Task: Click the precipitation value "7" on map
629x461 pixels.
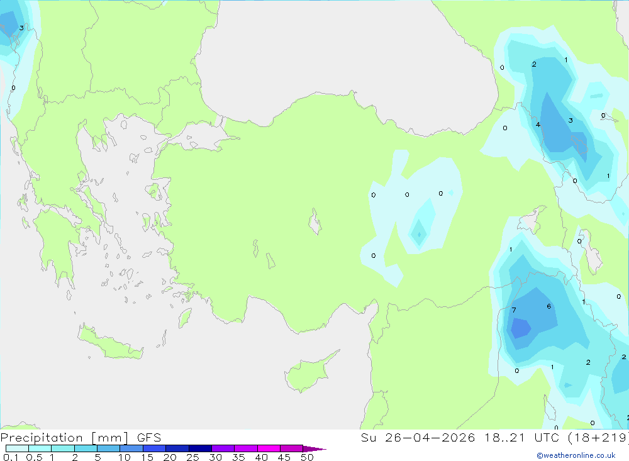Action: (x=514, y=310)
